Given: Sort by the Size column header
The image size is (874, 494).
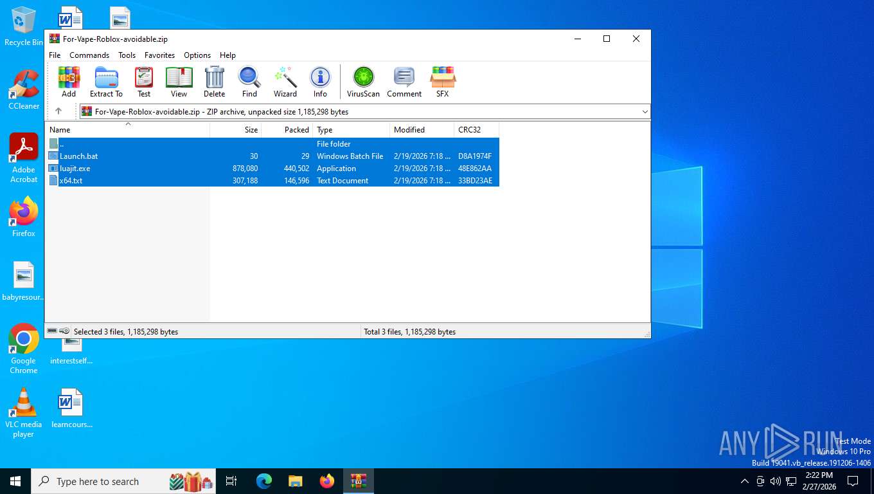Looking at the screenshot, I should (236, 130).
